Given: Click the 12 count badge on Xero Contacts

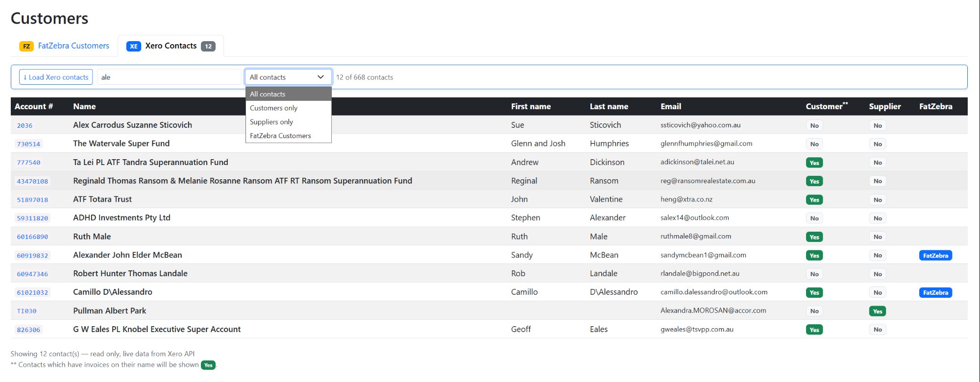Looking at the screenshot, I should tap(208, 46).
